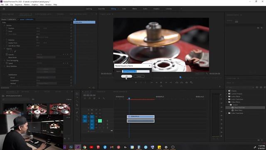Collapse Warp Stabilizer effect section
This screenshot has height=150, width=266.
pyautogui.click(x=5, y=66)
